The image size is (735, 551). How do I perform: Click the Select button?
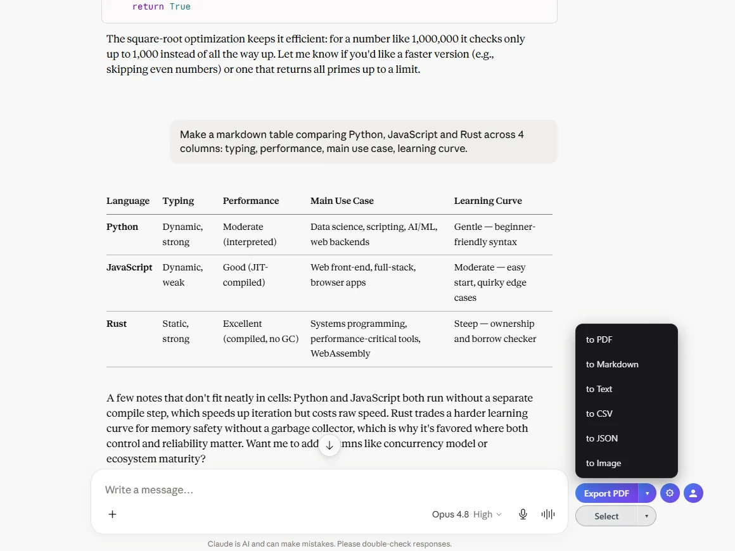coord(606,516)
